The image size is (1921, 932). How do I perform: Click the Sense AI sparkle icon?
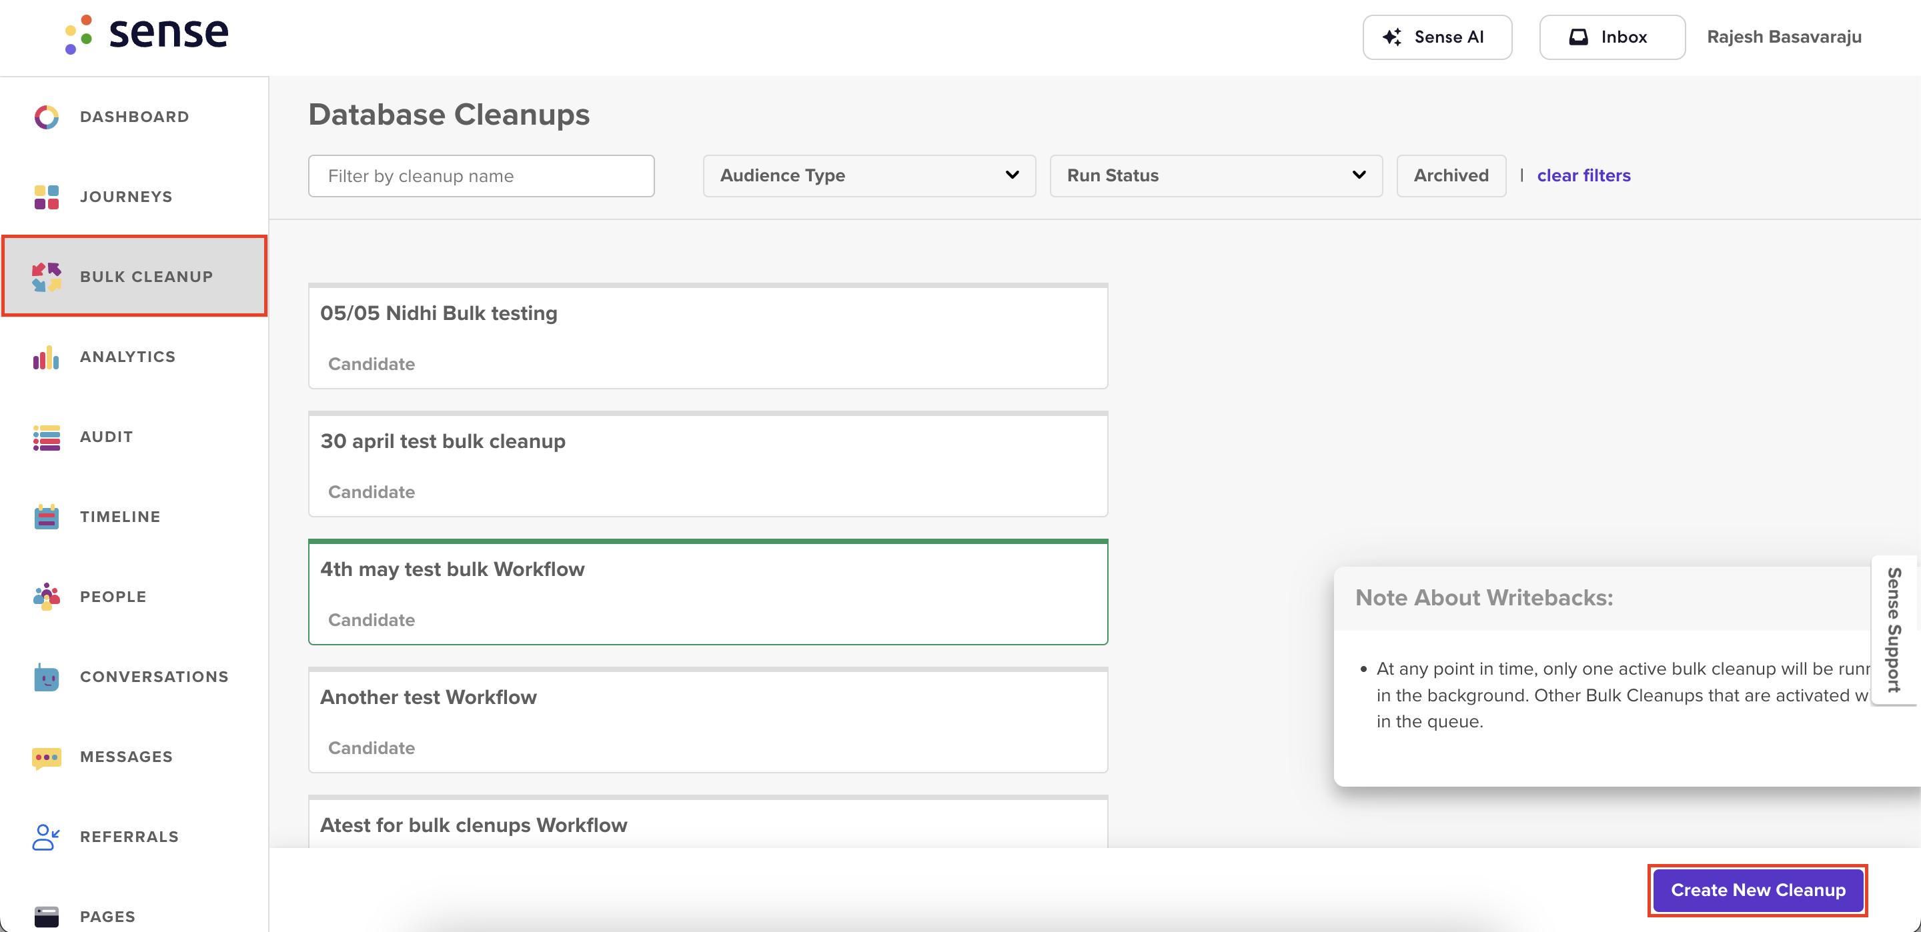click(x=1391, y=37)
